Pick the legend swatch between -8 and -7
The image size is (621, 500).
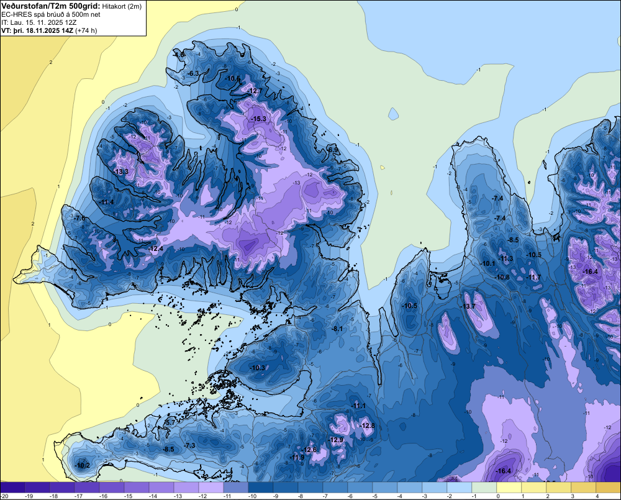pos(310,488)
